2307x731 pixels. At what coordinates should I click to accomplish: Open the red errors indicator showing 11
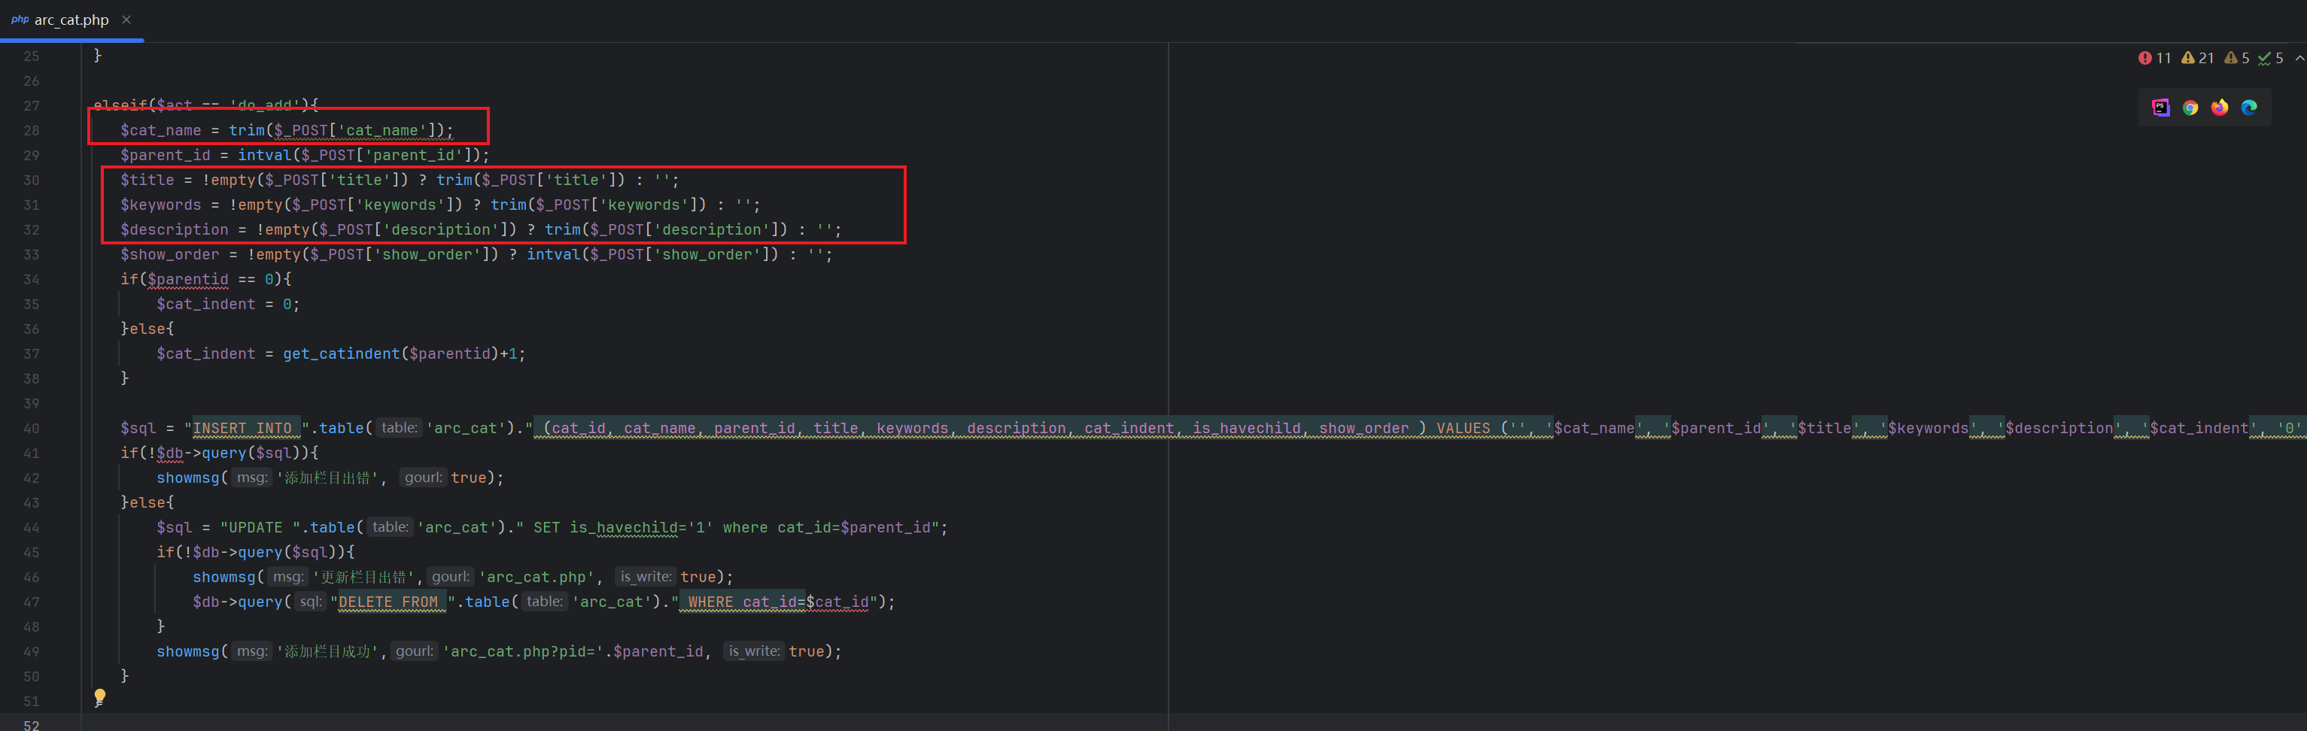click(2155, 58)
